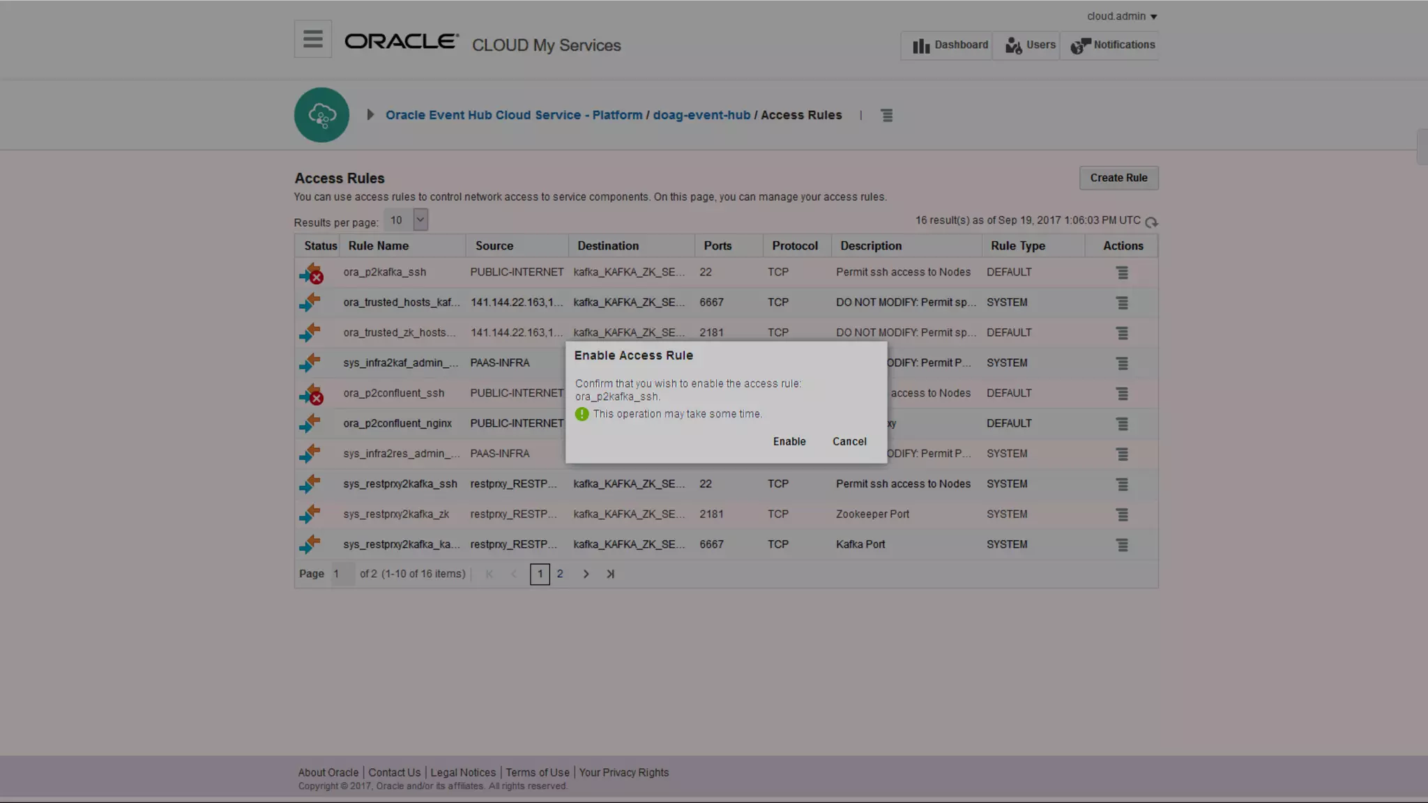The width and height of the screenshot is (1428, 803).
Task: Open actions menu for ora_p2confluent_nginx rule
Action: point(1122,424)
